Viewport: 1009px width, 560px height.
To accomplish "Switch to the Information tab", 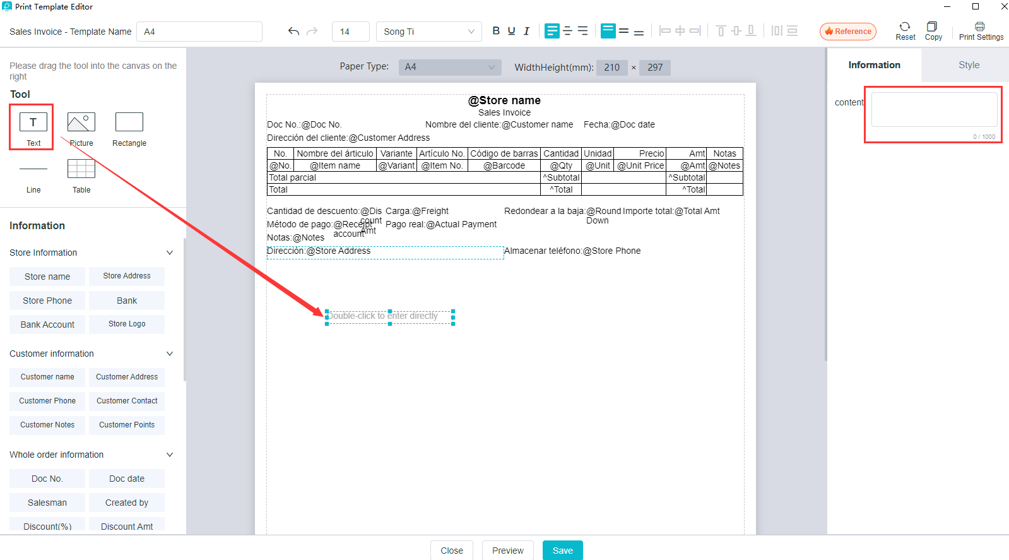I will [x=874, y=65].
